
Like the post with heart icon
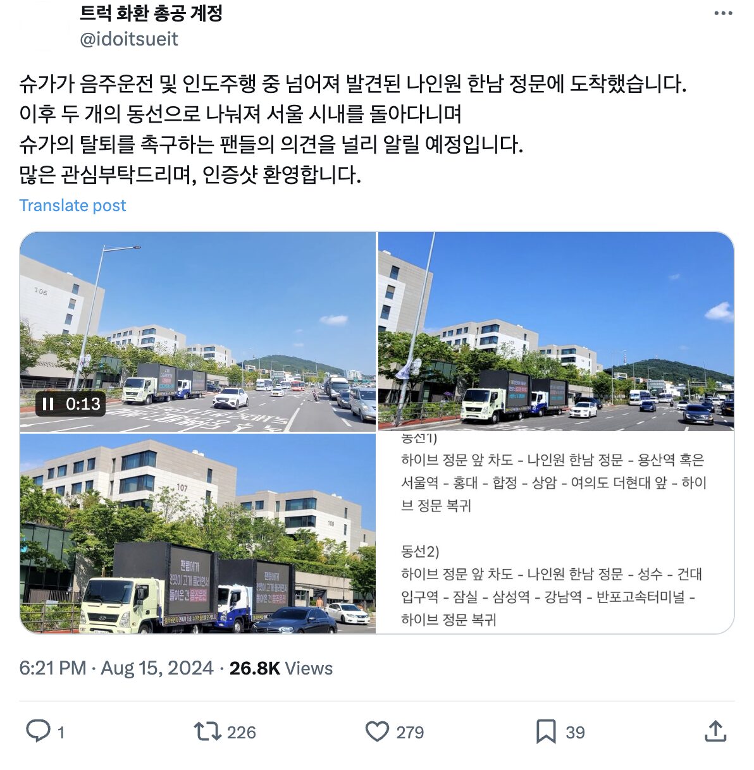point(377,731)
